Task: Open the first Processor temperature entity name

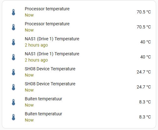Action: click(47, 9)
